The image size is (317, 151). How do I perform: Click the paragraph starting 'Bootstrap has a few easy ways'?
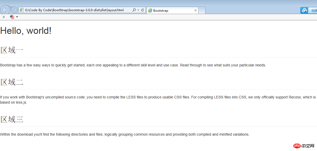click(133, 65)
